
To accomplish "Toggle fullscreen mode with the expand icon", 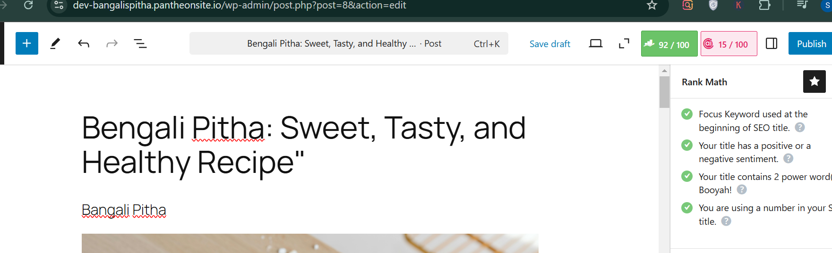I will tap(624, 44).
